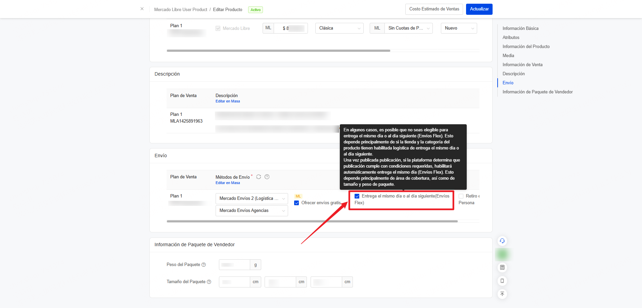Screen dimensions: 642x308
Task: Open Costo Estimado de Ventas
Action: (434, 9)
